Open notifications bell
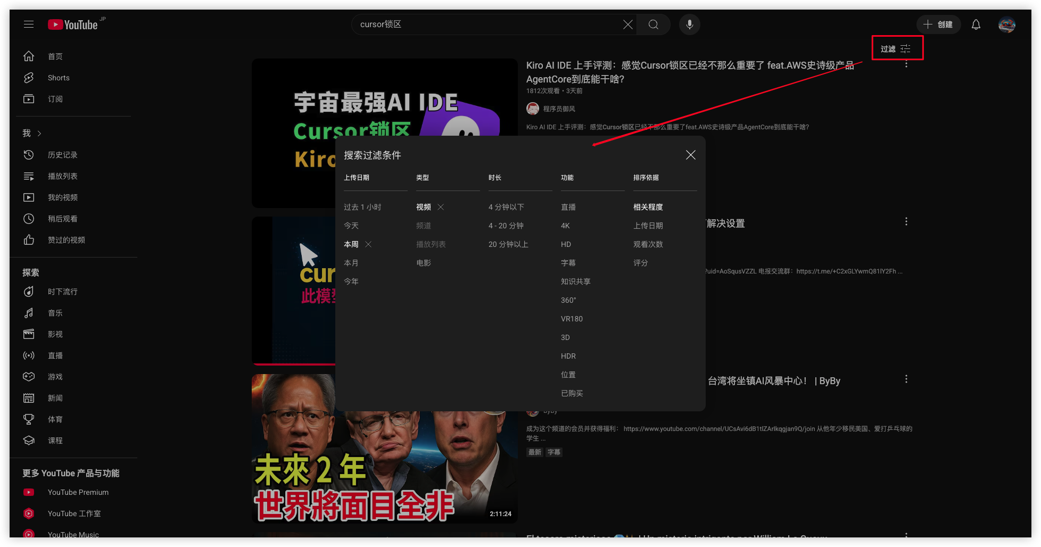1041x547 pixels. click(976, 24)
